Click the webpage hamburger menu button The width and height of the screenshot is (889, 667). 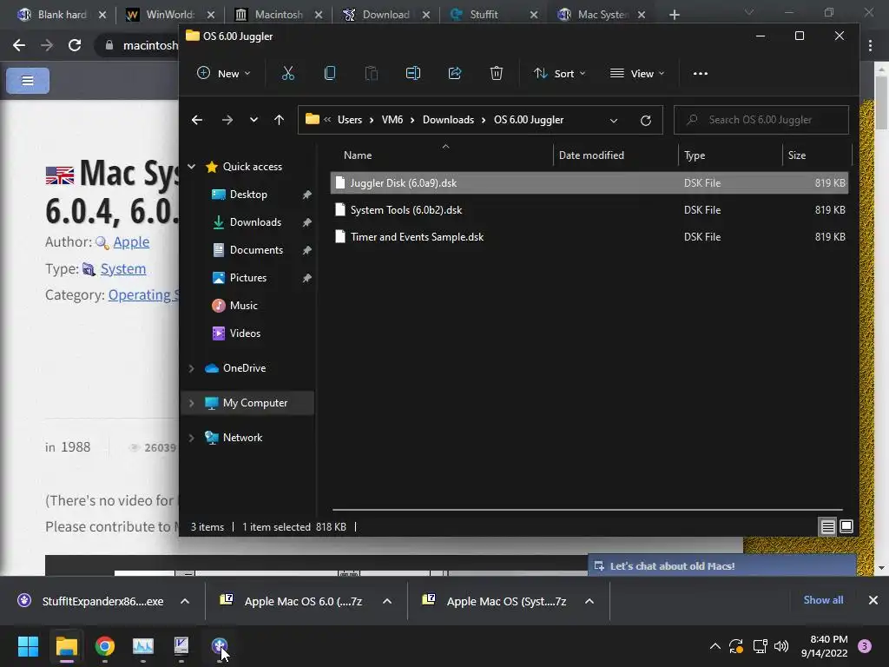(28, 81)
